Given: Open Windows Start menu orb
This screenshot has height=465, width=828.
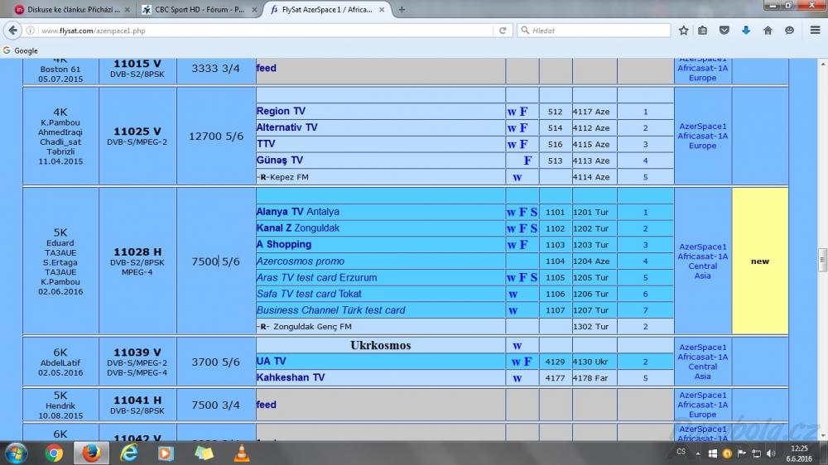Looking at the screenshot, I should 16,453.
